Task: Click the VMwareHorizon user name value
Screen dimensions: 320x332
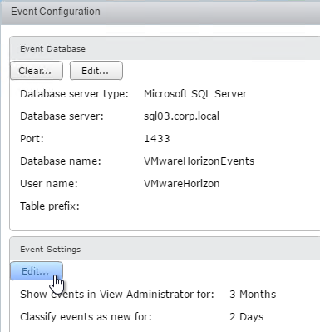Action: click(181, 184)
